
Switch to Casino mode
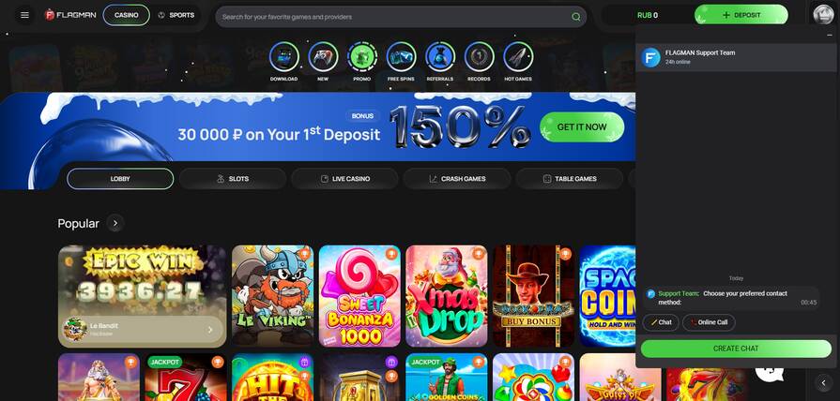(x=127, y=15)
